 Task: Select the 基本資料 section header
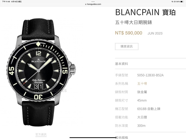pyautogui.click(x=121, y=64)
